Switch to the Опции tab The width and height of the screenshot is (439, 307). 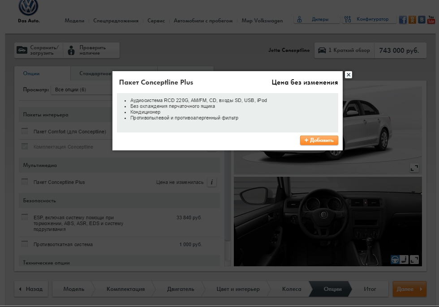point(42,73)
